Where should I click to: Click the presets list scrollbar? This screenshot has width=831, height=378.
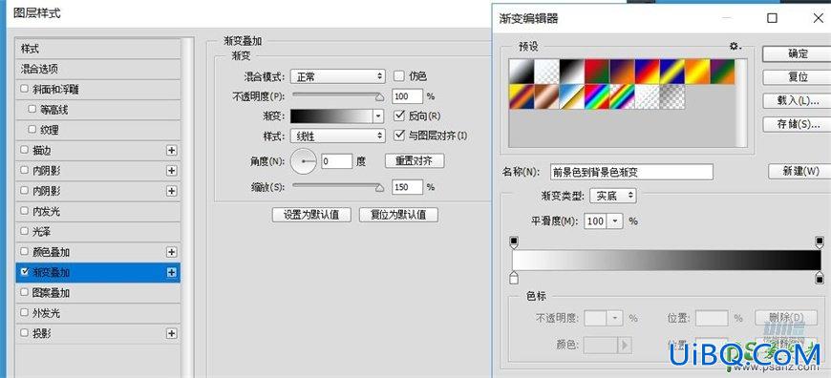pos(741,103)
